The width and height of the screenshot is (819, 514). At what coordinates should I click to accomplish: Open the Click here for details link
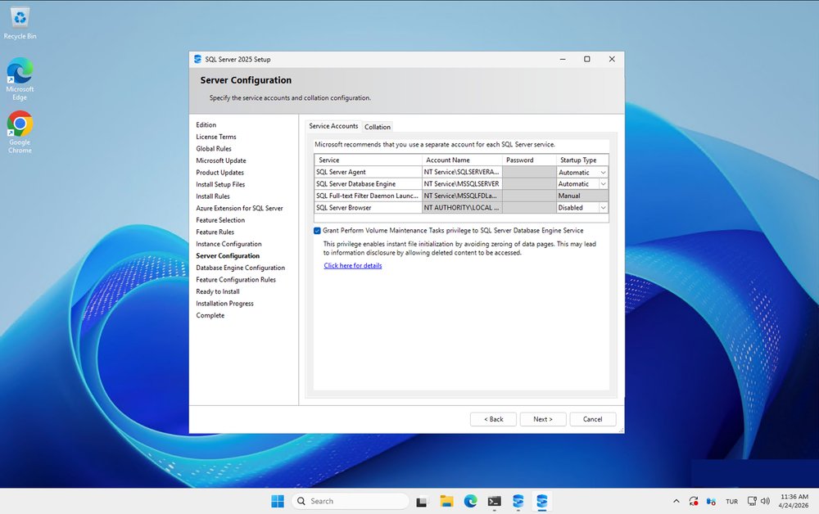(352, 265)
